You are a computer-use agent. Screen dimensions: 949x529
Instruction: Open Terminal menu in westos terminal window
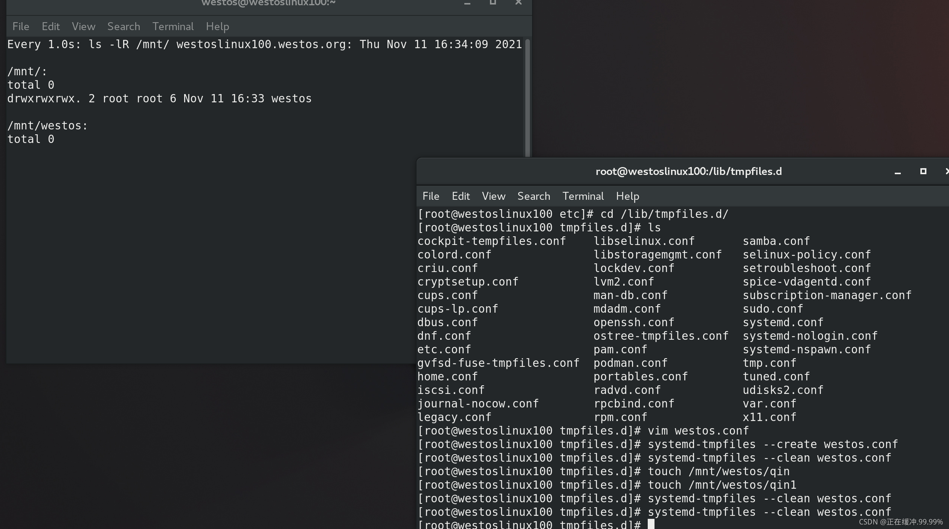[173, 26]
